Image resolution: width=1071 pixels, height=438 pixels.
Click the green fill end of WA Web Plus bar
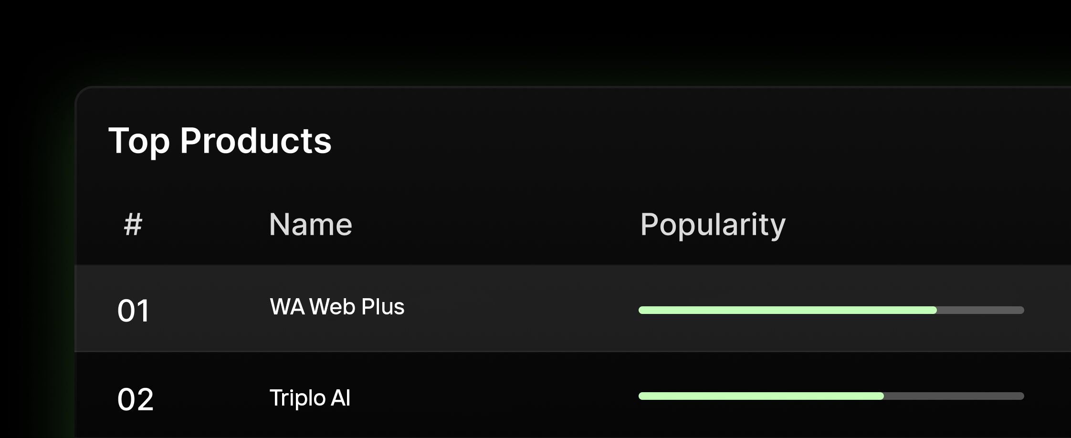[x=934, y=310]
